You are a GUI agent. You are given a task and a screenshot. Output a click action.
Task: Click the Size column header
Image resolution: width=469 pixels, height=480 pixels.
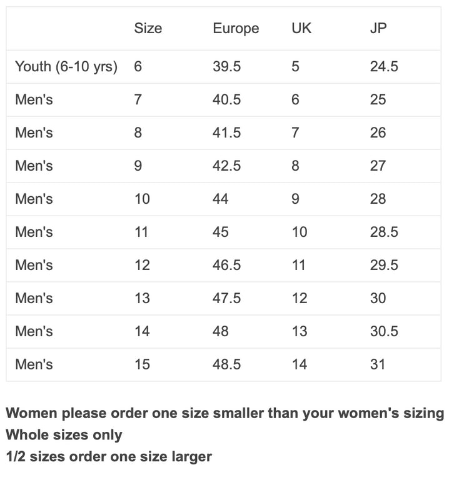click(148, 29)
